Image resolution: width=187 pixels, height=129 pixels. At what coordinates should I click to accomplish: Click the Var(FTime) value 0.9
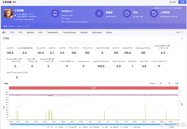(144, 66)
